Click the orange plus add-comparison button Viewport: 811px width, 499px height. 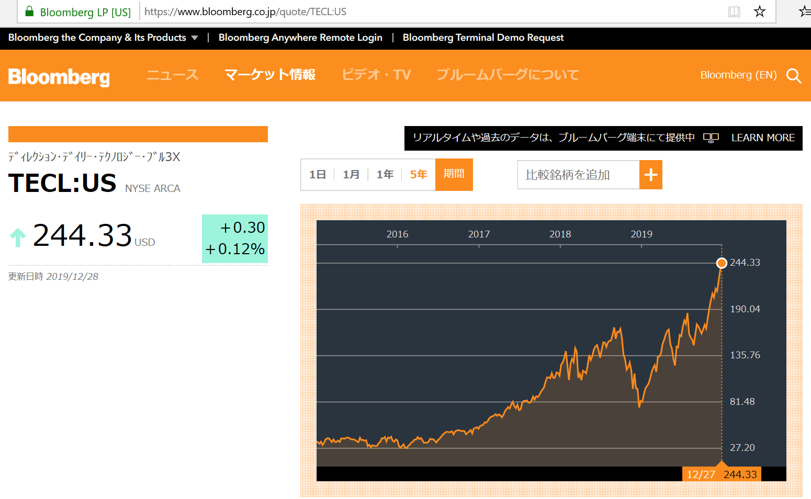pos(650,175)
